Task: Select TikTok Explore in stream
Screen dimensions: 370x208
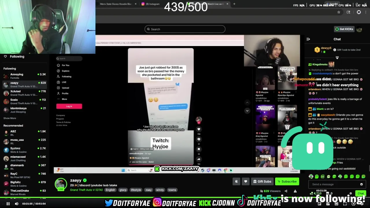Action: click(x=64, y=71)
